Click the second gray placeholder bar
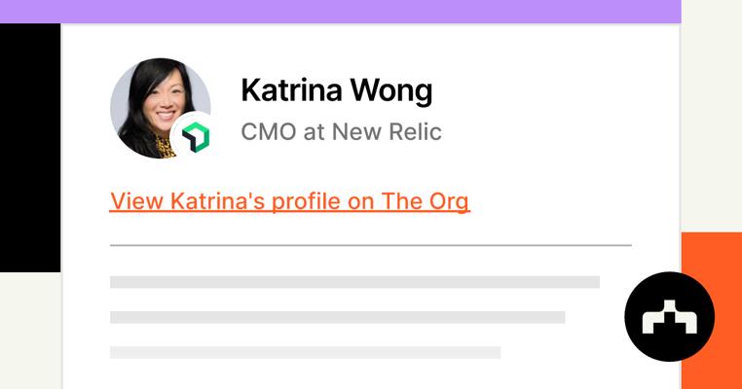This screenshot has width=742, height=389. click(337, 317)
